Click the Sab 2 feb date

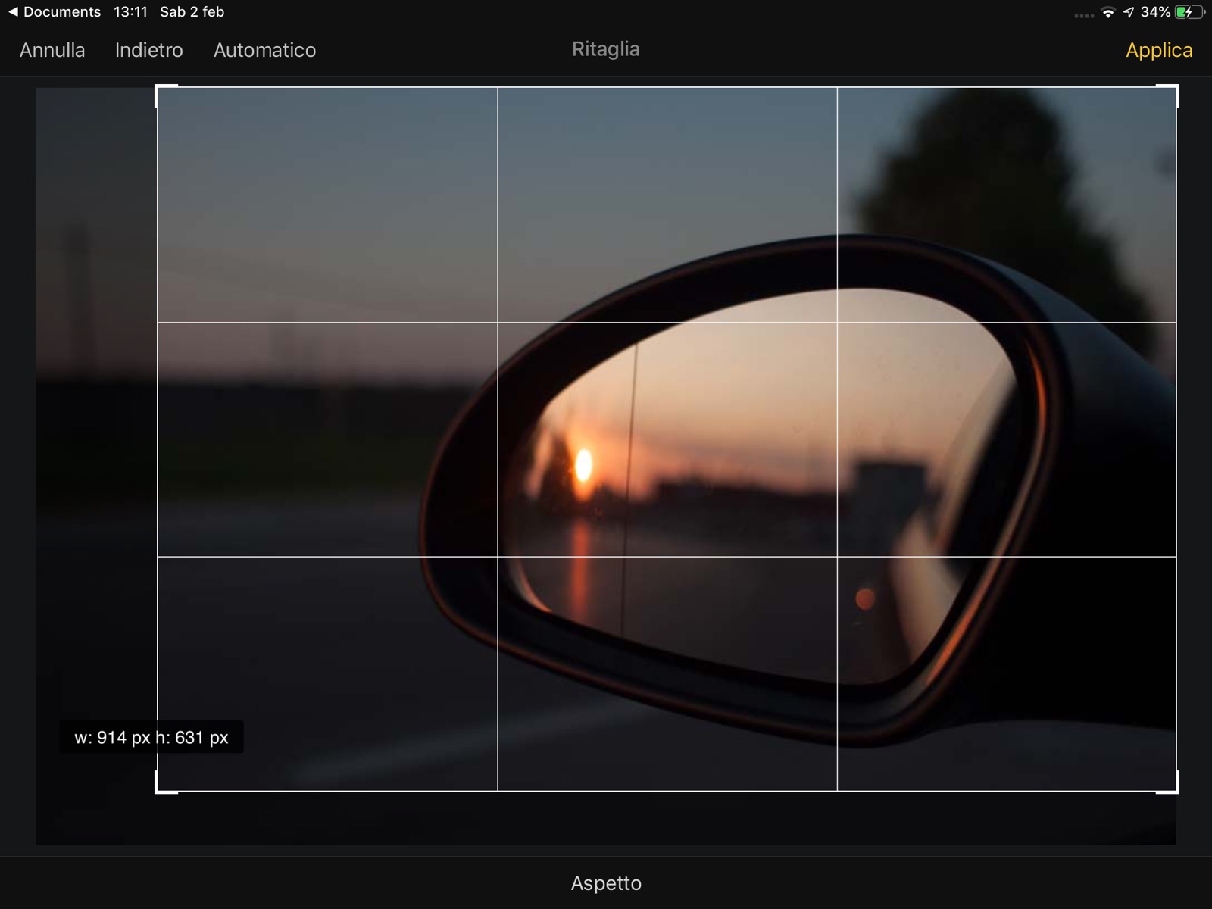192,12
